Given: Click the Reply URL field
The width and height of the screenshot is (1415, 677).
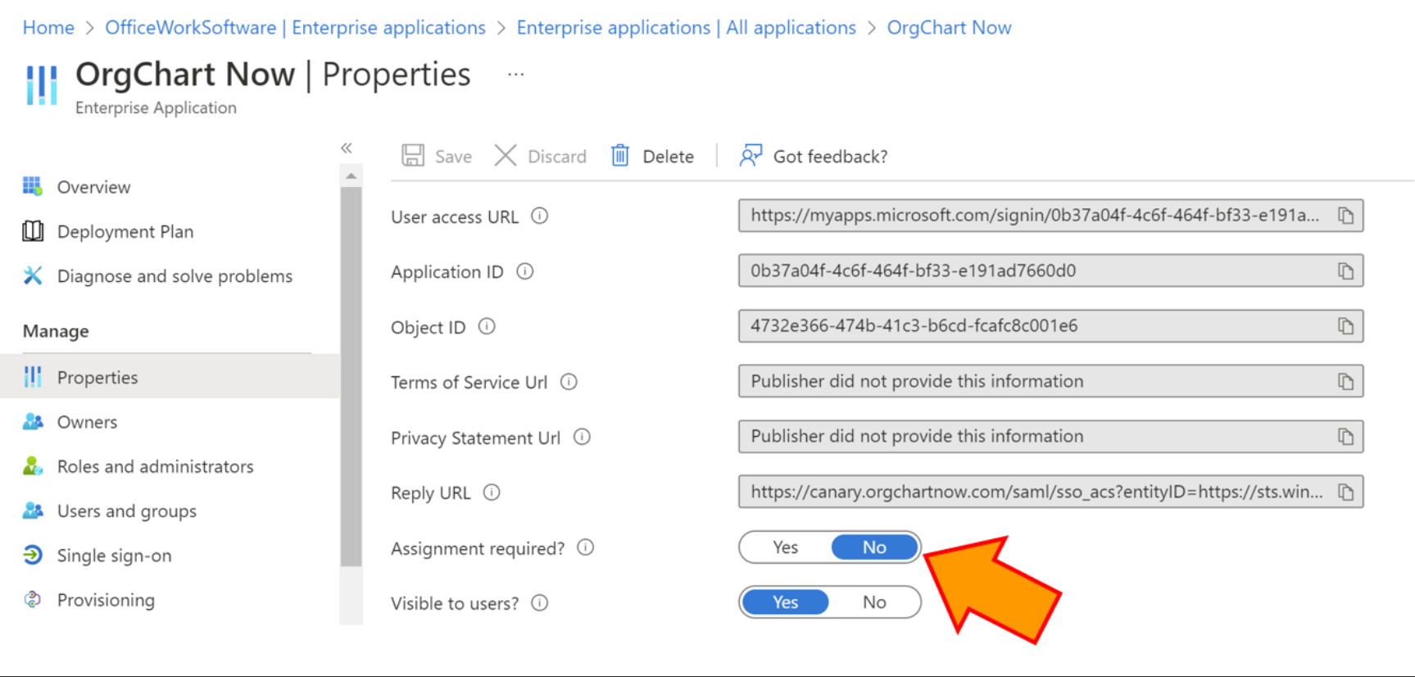Looking at the screenshot, I should tap(1050, 492).
